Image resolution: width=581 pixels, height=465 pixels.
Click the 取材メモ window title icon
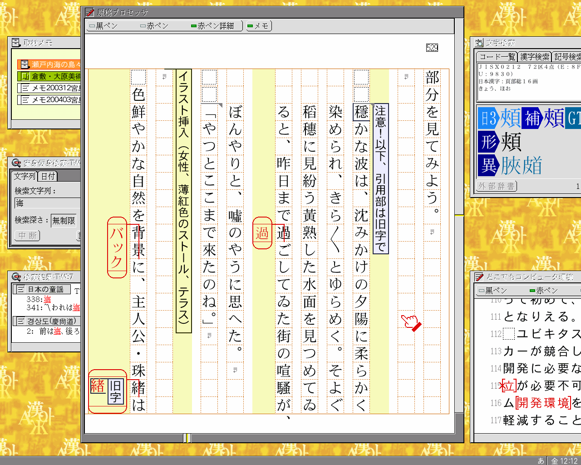coord(16,43)
